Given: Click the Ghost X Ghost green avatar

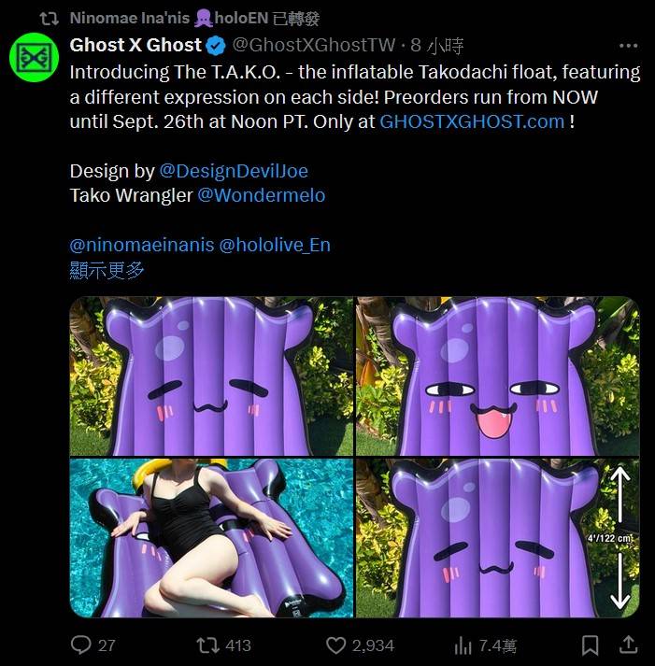Looking at the screenshot, I should click(34, 58).
